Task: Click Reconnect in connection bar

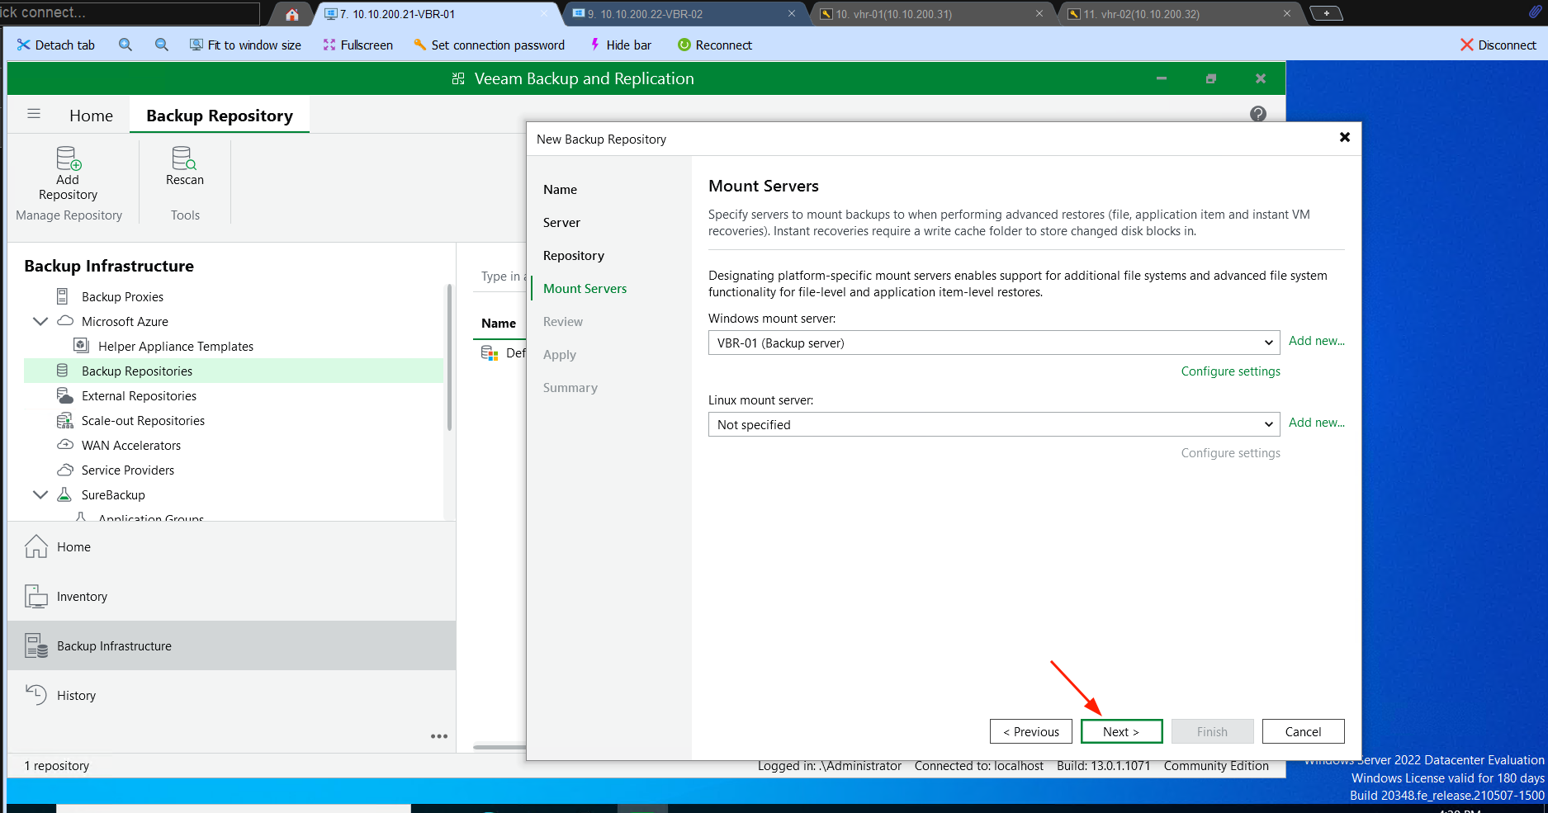Action: tap(715, 45)
